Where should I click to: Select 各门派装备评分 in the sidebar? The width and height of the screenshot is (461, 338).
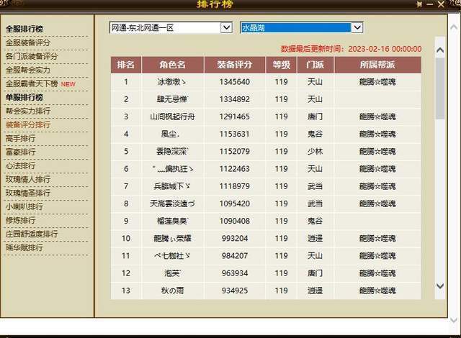tap(32, 57)
